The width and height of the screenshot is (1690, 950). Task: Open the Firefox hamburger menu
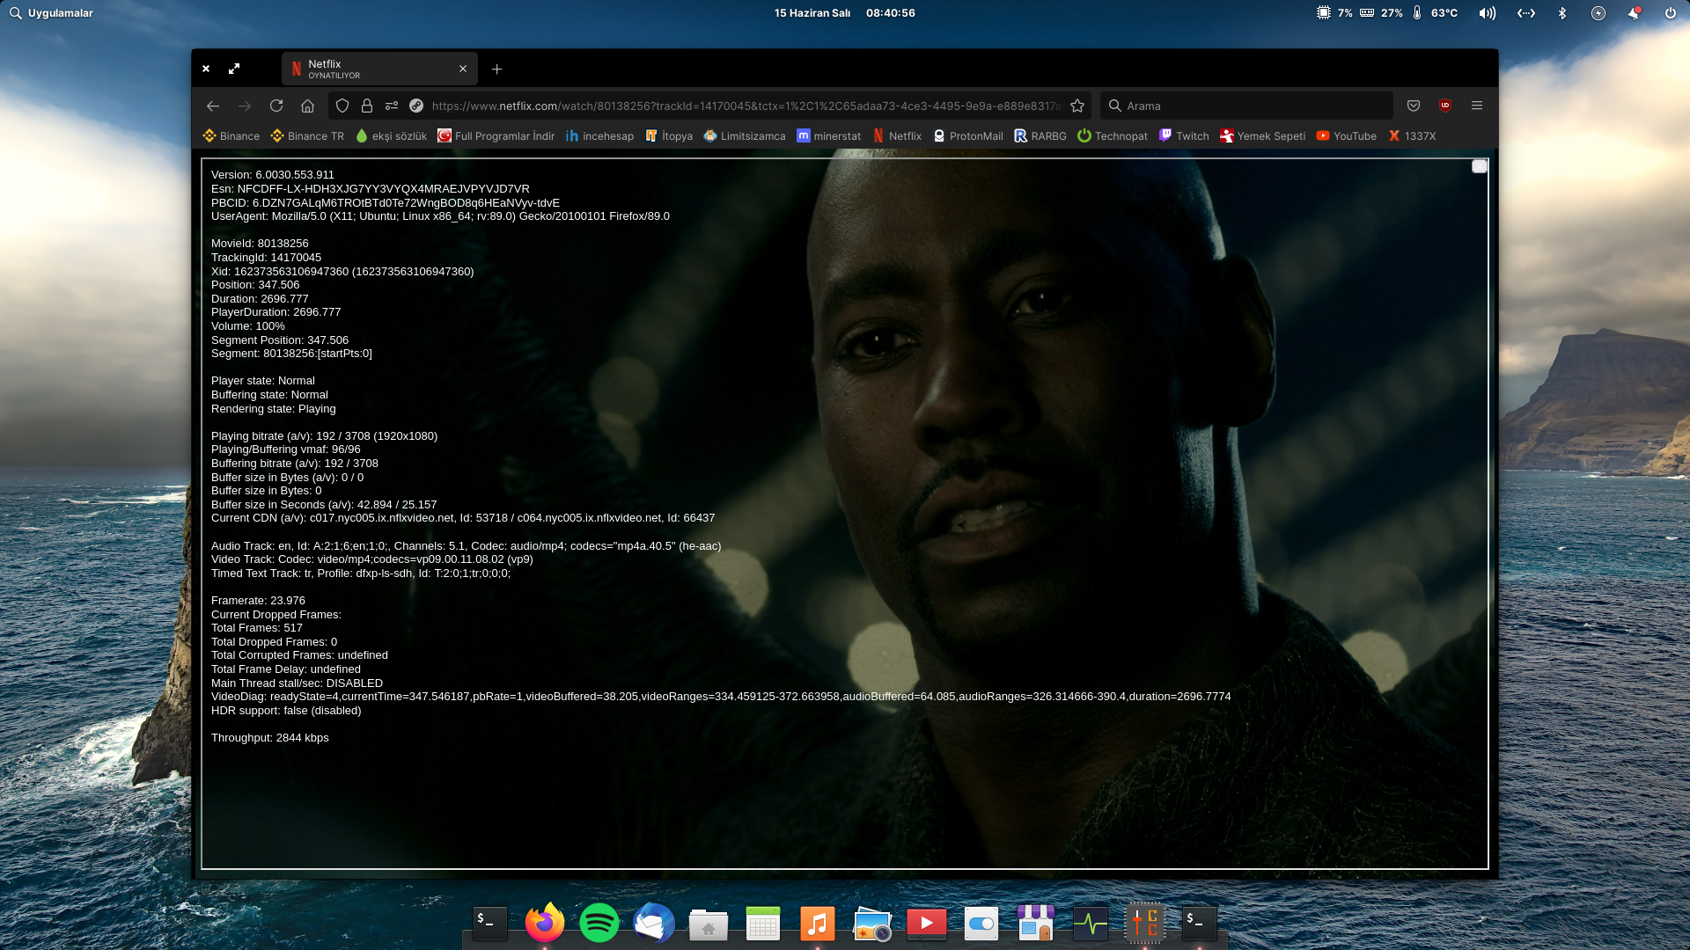pos(1477,106)
